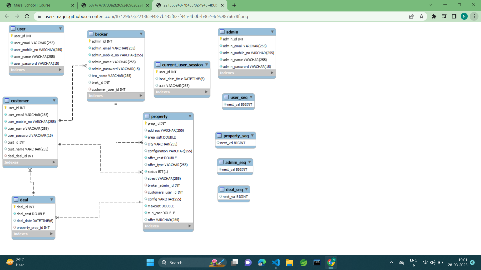Bookmark this page with star icon
The height and width of the screenshot is (270, 481).
pyautogui.click(x=421, y=16)
